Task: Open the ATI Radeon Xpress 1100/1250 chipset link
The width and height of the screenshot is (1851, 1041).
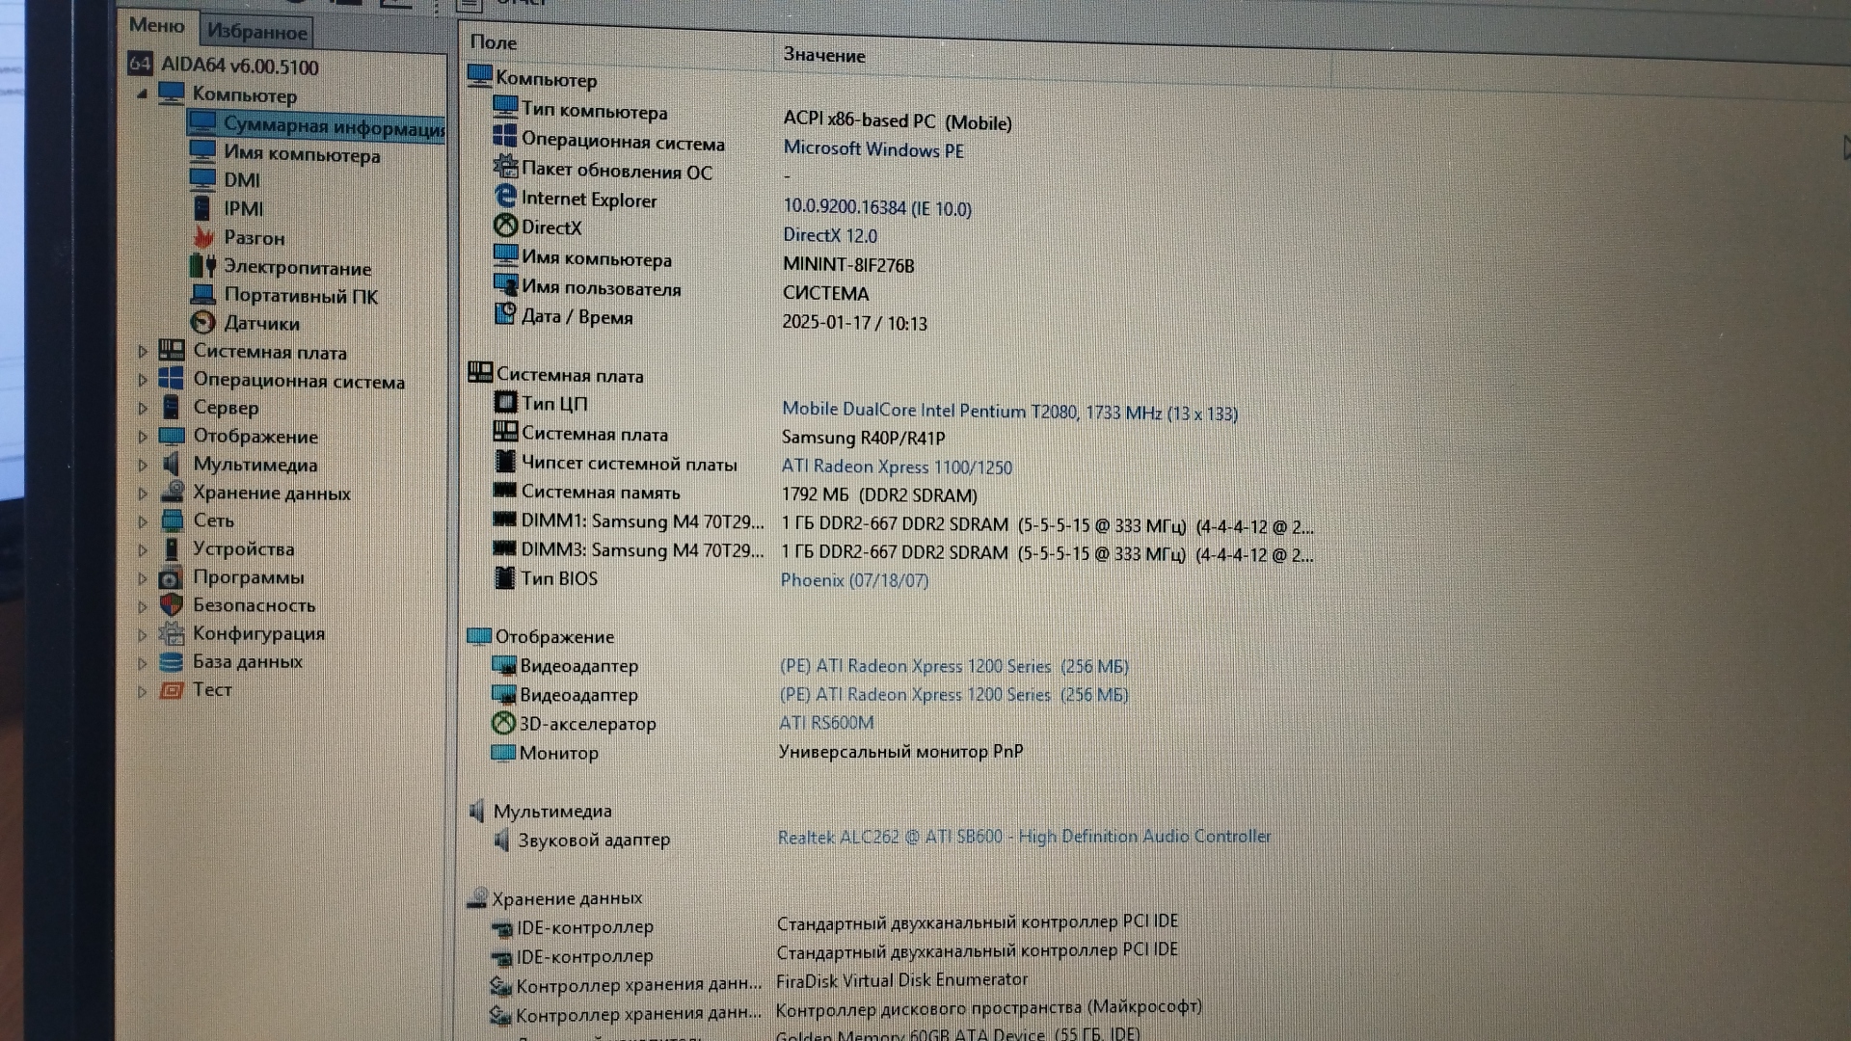Action: pos(897,467)
